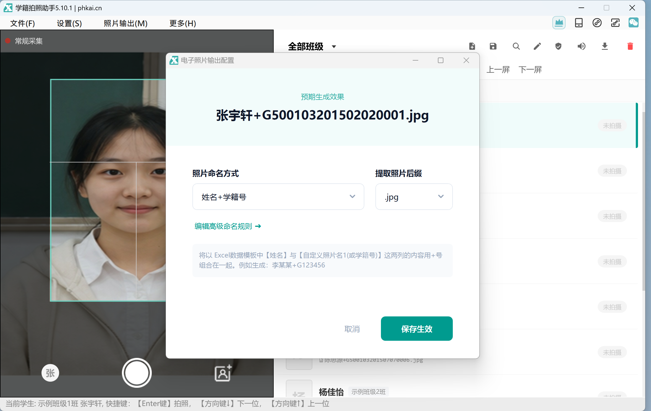Click the 张宇轩+G50010320150202001.jpg preview filename
This screenshot has height=411, width=651.
322,115
